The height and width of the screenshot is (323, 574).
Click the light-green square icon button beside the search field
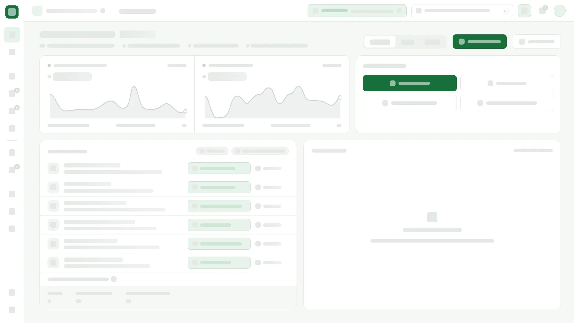point(524,11)
